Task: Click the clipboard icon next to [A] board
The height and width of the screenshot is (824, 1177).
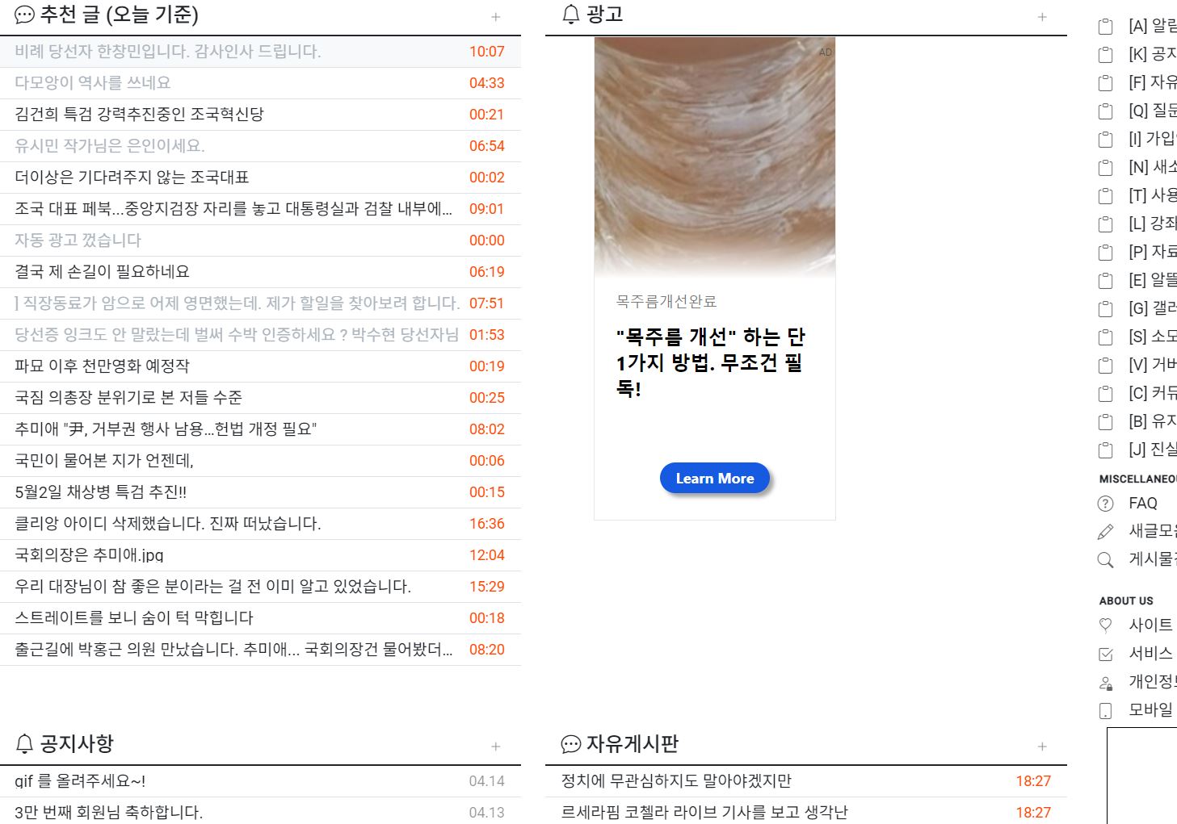Action: [x=1106, y=27]
